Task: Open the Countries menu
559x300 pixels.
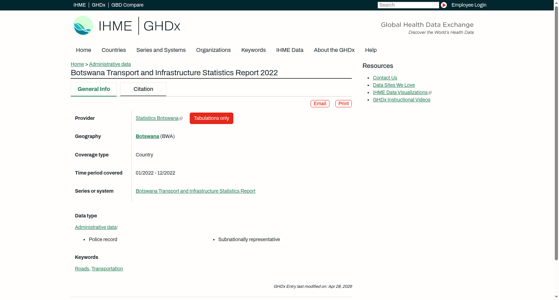Action: tap(114, 50)
